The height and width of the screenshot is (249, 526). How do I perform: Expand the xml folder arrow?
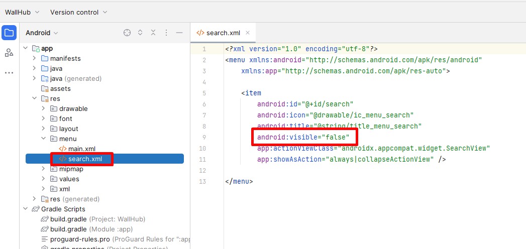(x=43, y=189)
